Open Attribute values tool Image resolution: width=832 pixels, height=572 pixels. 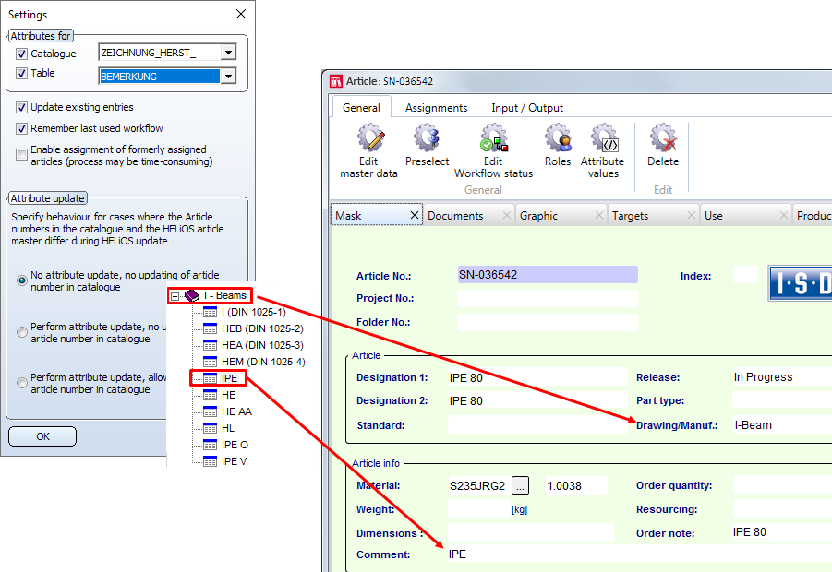pos(604,137)
